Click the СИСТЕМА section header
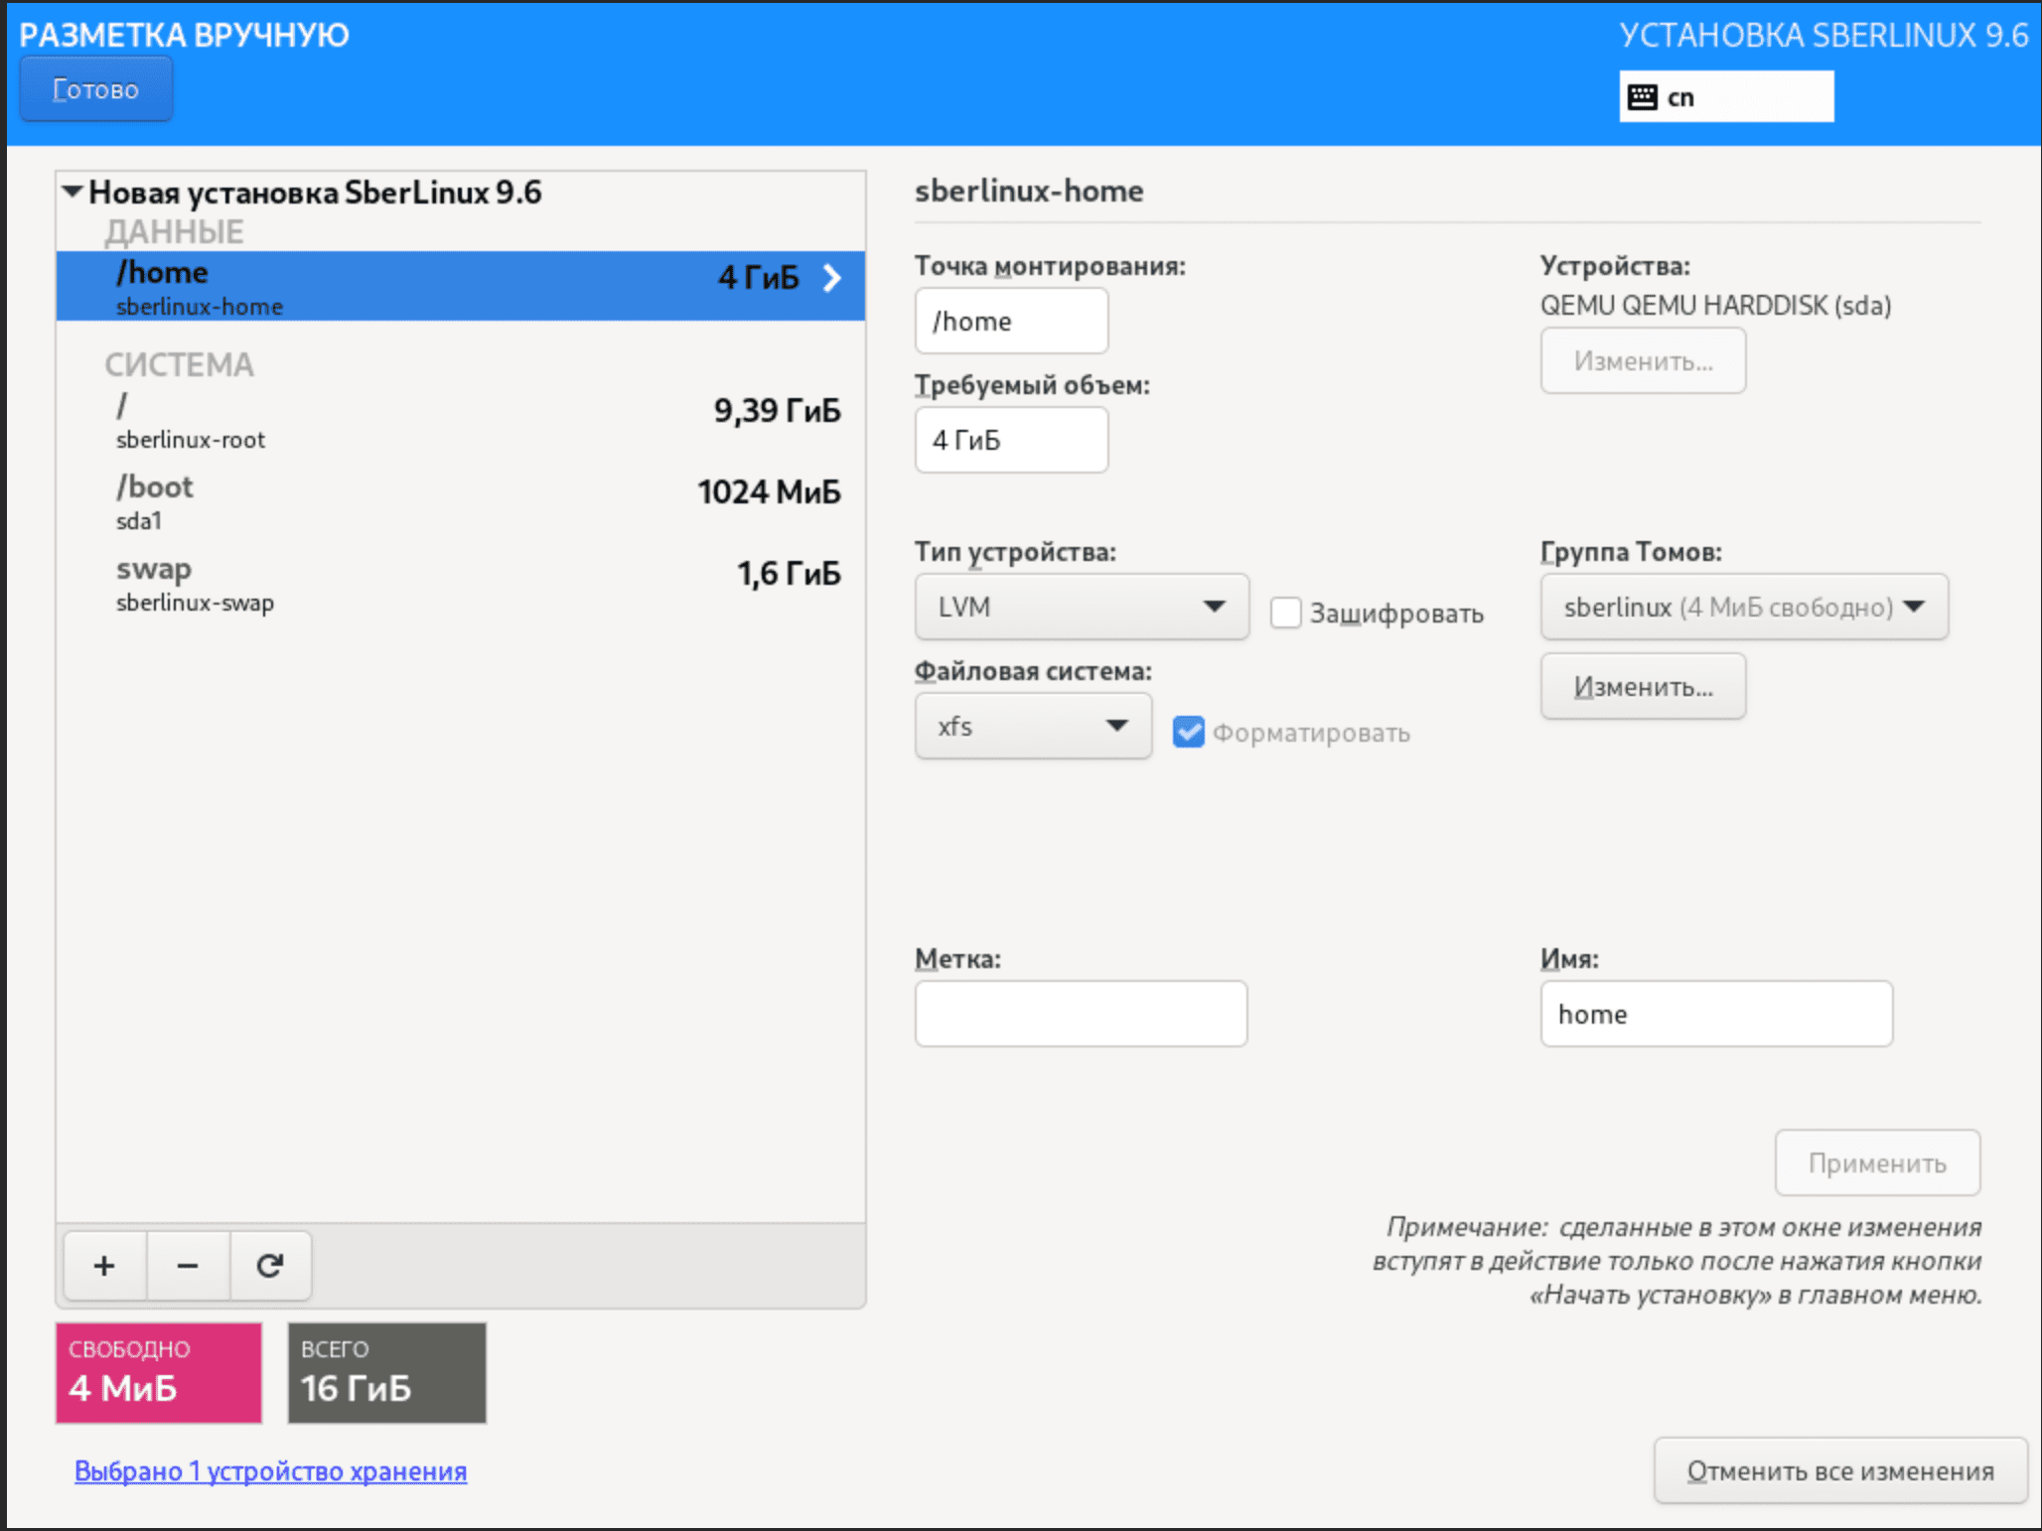 tap(180, 364)
